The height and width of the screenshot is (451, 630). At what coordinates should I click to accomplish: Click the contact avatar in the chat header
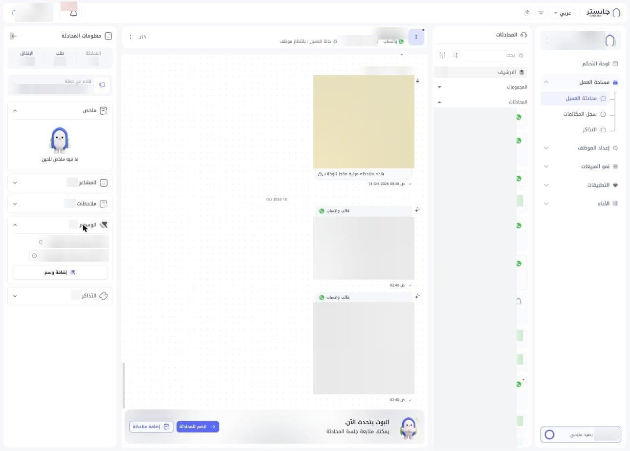click(416, 37)
